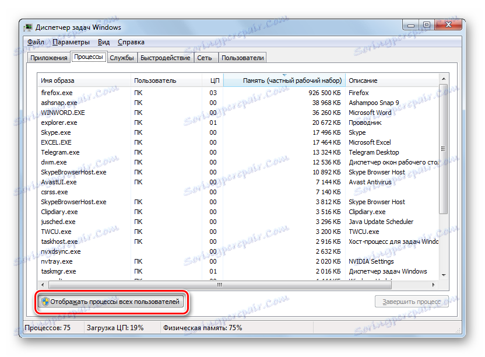Sort by Память (частный рабочий набор) header
The height and width of the screenshot is (357, 485).
coord(284,80)
